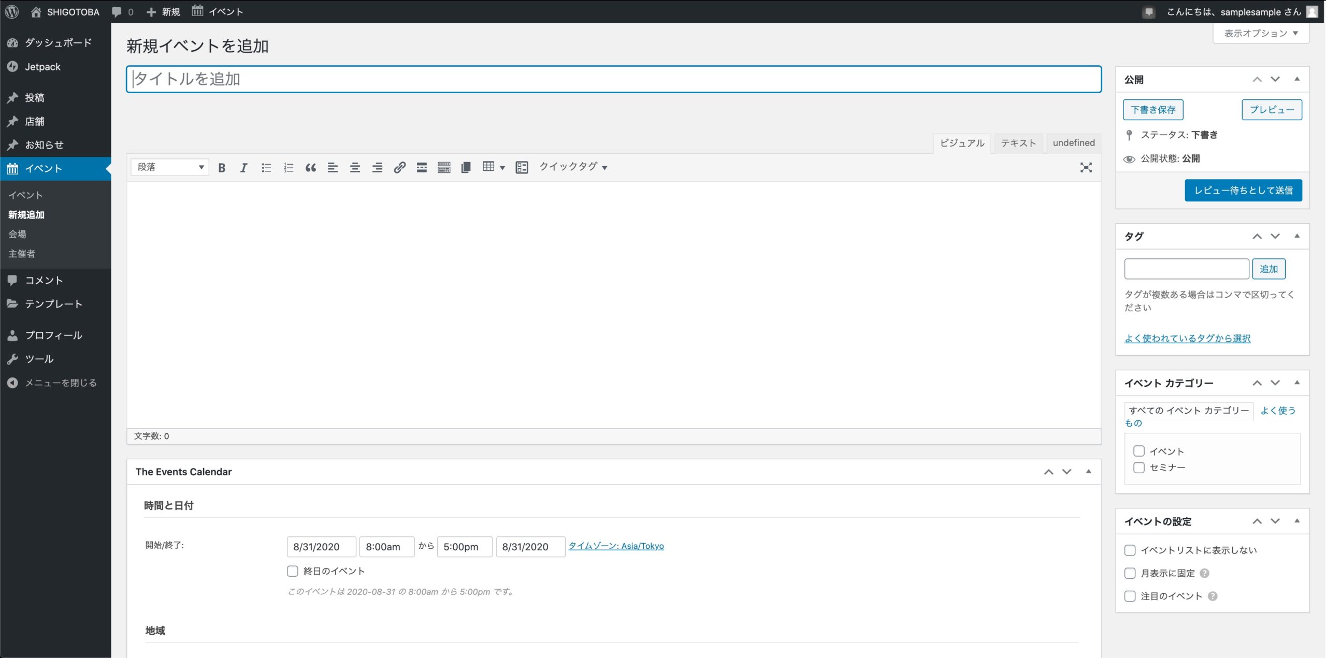1326x658 pixels.
Task: Insert or edit link
Action: pos(399,167)
